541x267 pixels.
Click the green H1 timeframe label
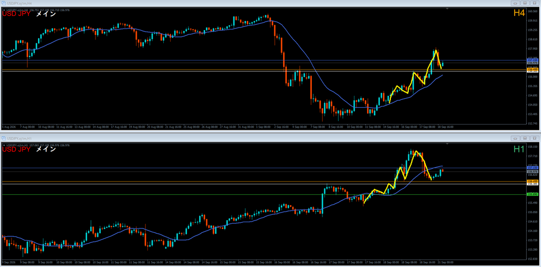(x=519, y=149)
